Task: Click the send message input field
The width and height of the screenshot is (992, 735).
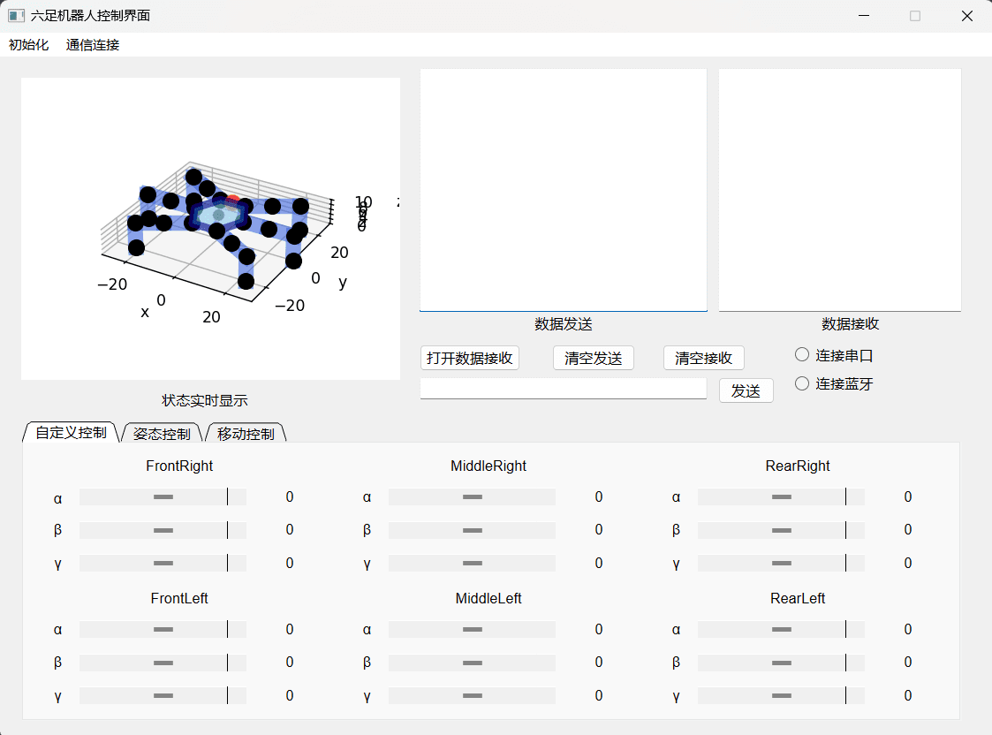Action: [x=563, y=389]
